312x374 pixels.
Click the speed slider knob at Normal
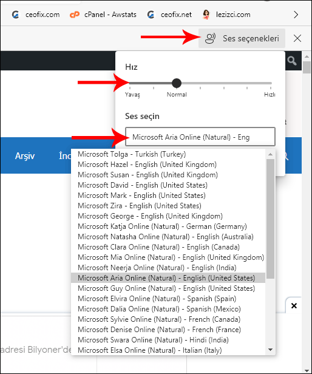(177, 83)
